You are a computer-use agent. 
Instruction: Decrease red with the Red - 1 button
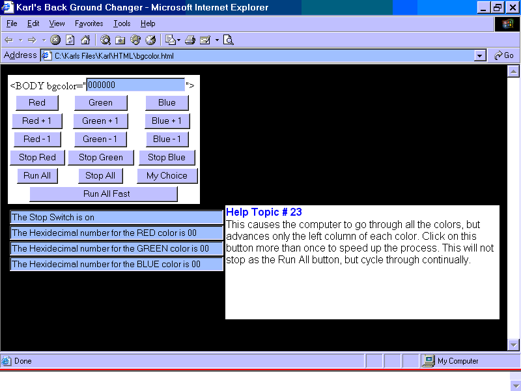pyautogui.click(x=37, y=139)
